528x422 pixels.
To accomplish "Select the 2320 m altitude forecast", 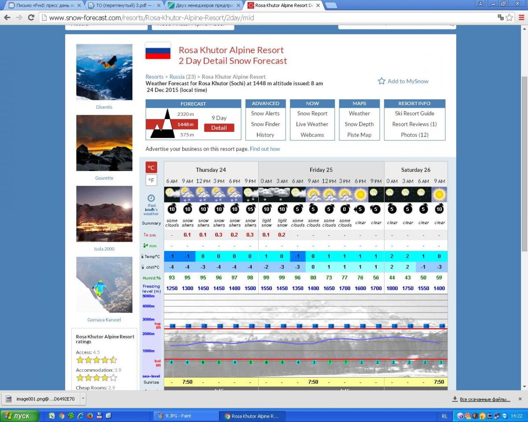I will 185,114.
